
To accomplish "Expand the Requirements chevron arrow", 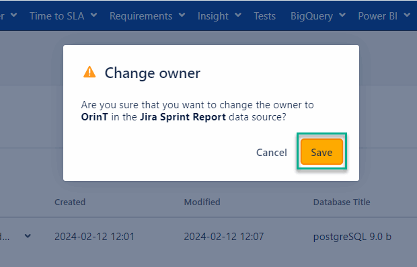I will pos(182,15).
